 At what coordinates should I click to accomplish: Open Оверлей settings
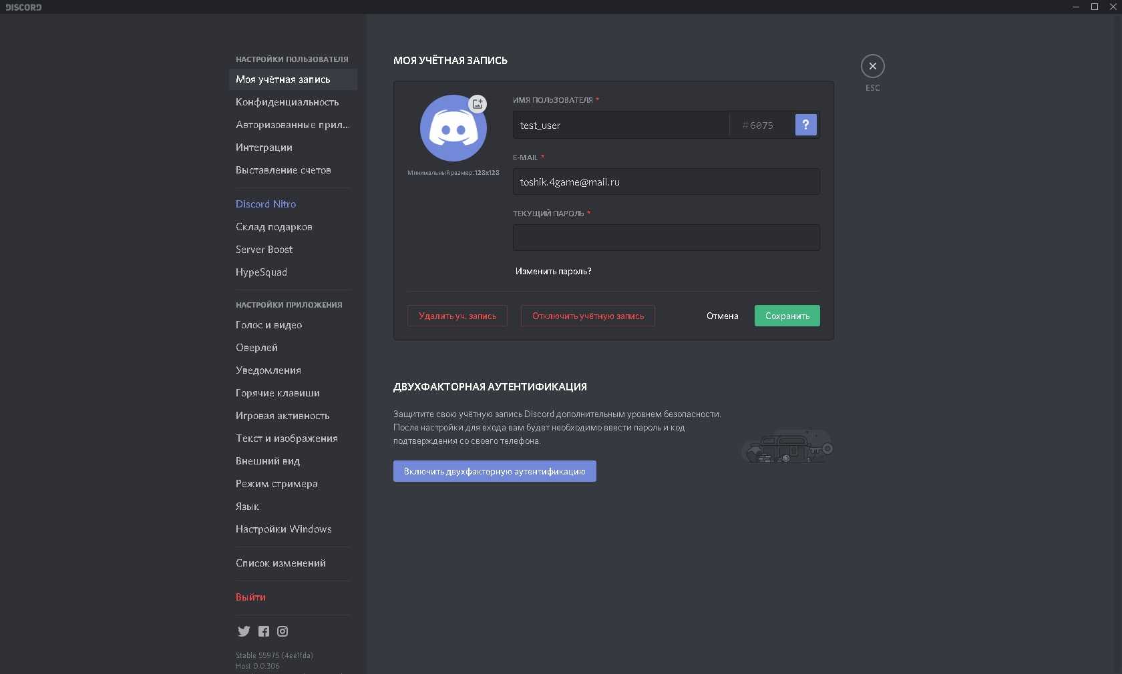point(293,348)
